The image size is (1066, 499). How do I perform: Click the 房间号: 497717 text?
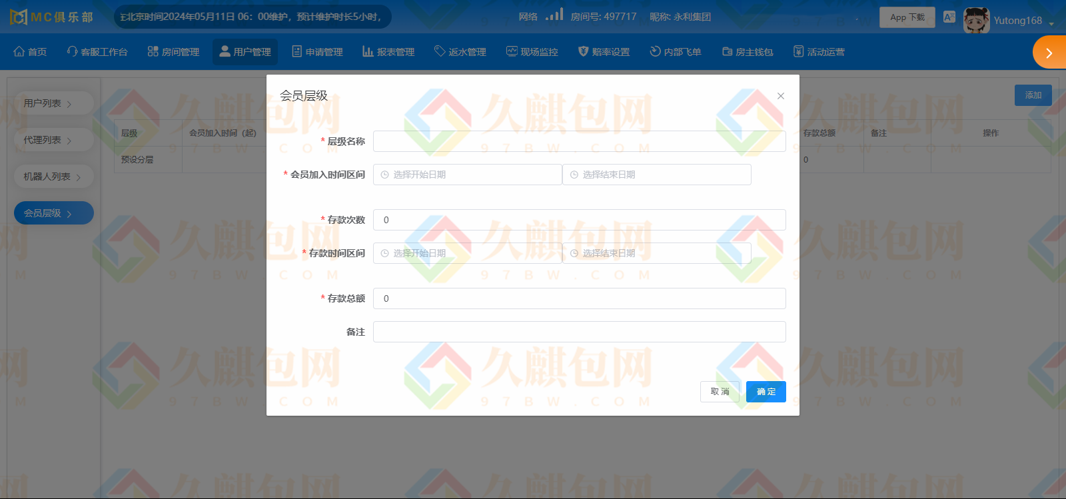604,17
